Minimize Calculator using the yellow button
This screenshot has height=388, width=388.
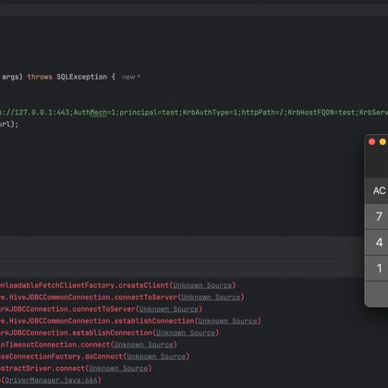(382, 141)
